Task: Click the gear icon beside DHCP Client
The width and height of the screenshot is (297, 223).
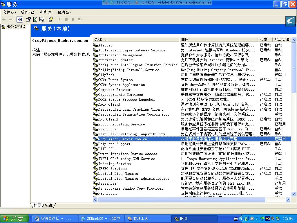Action: [x=95, y=104]
